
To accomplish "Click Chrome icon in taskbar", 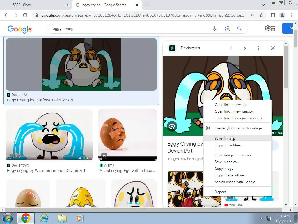I will [26, 218].
